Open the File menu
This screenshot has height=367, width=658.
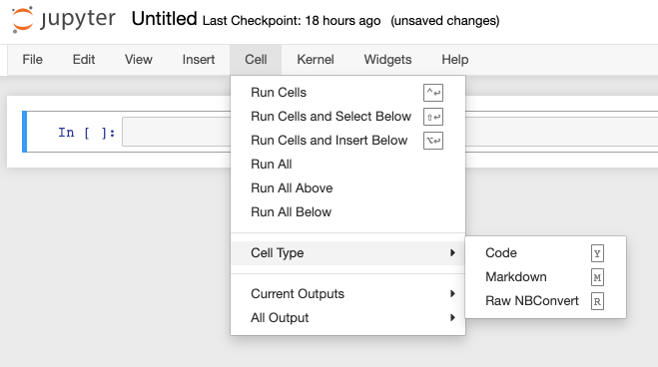[x=32, y=60]
